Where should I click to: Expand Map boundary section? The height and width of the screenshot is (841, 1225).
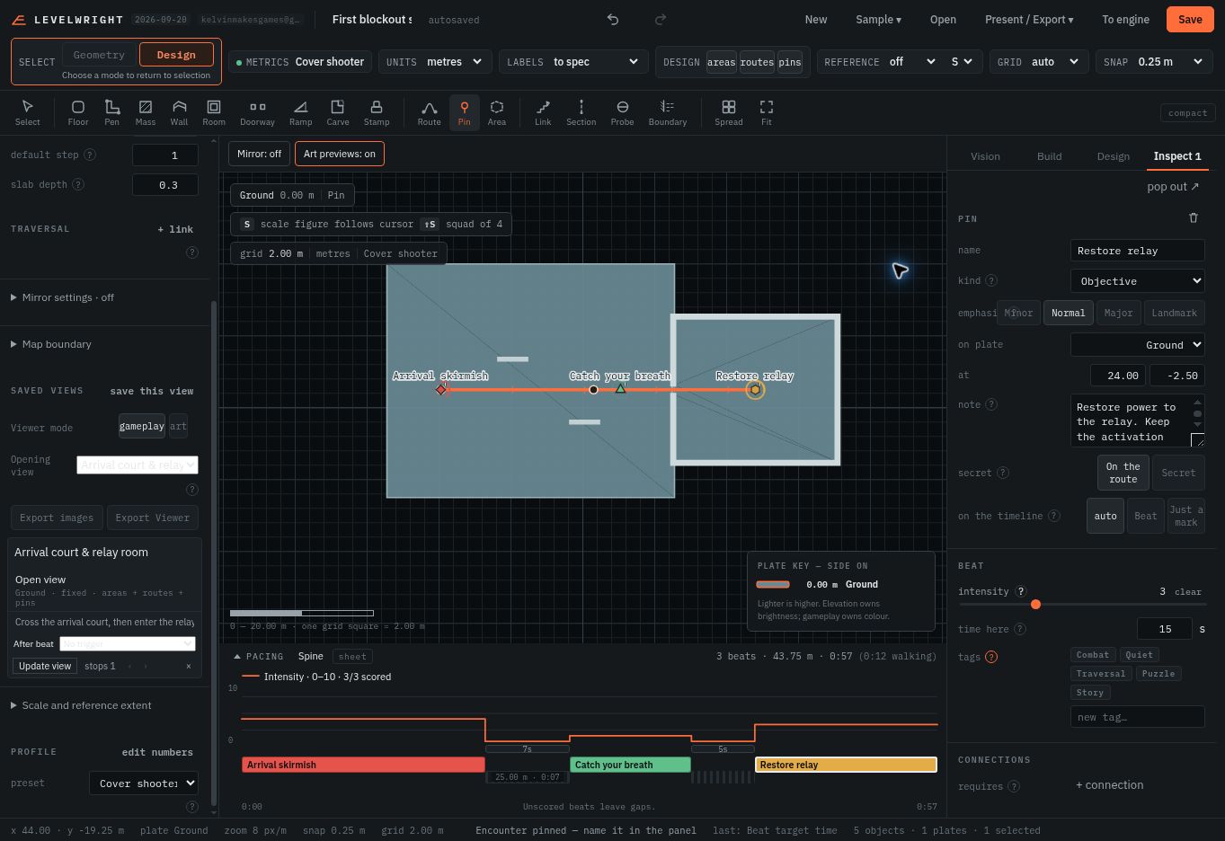56,344
